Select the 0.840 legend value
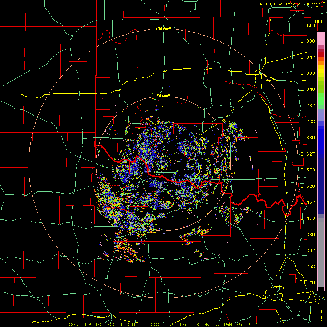This screenshot has width=327, height=327. (308, 89)
